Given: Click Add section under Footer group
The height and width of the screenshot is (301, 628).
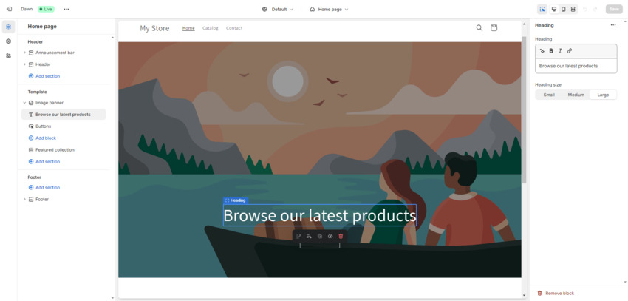Looking at the screenshot, I should click(44, 188).
